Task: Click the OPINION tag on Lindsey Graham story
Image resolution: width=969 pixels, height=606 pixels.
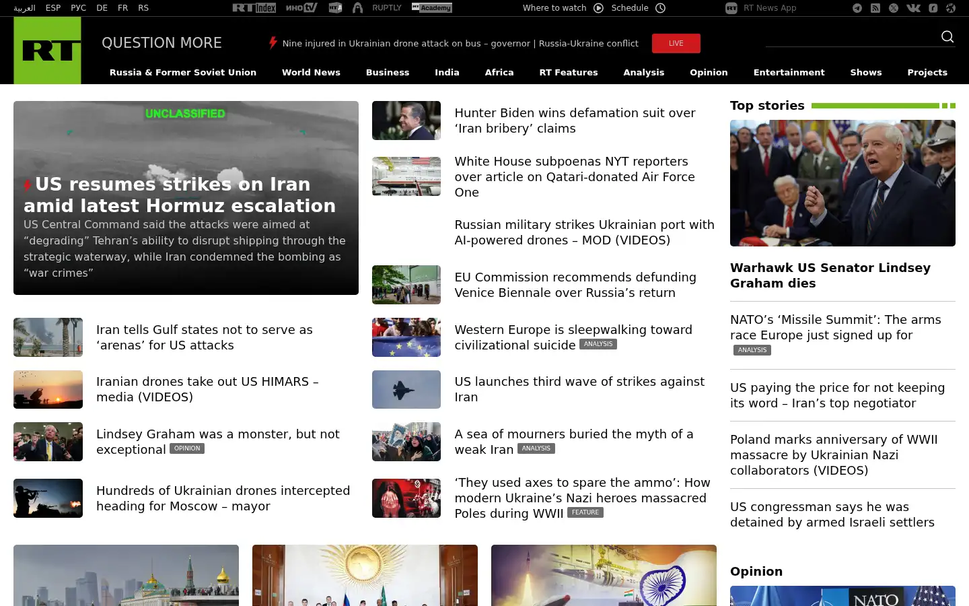Action: click(x=187, y=448)
